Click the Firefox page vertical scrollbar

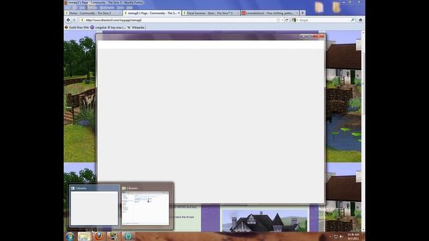coord(363,131)
